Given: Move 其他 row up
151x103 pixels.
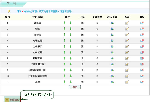Looking at the screenshot, I should tap(65, 82).
